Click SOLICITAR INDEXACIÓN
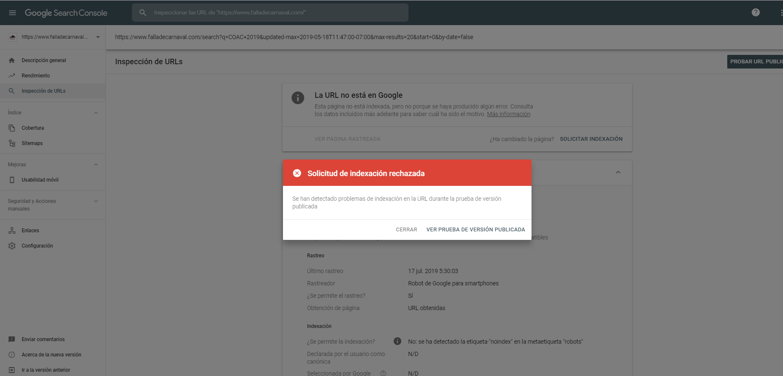Image resolution: width=783 pixels, height=376 pixels. [591, 139]
